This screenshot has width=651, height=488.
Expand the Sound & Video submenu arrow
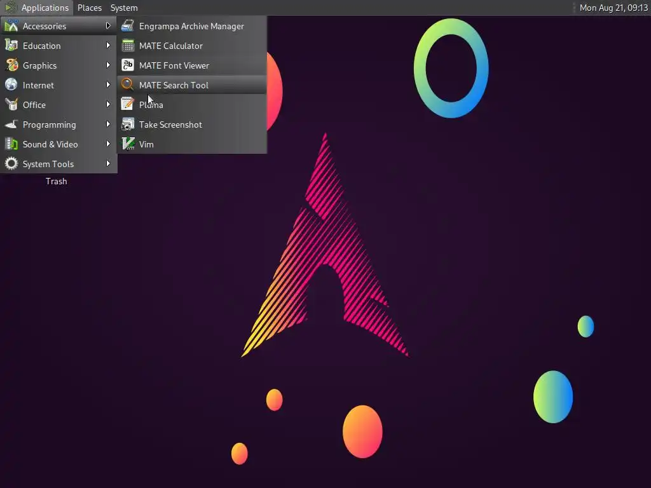tap(108, 144)
